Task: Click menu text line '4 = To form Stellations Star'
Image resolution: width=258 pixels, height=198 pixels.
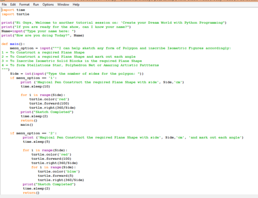Action: tap(80, 65)
